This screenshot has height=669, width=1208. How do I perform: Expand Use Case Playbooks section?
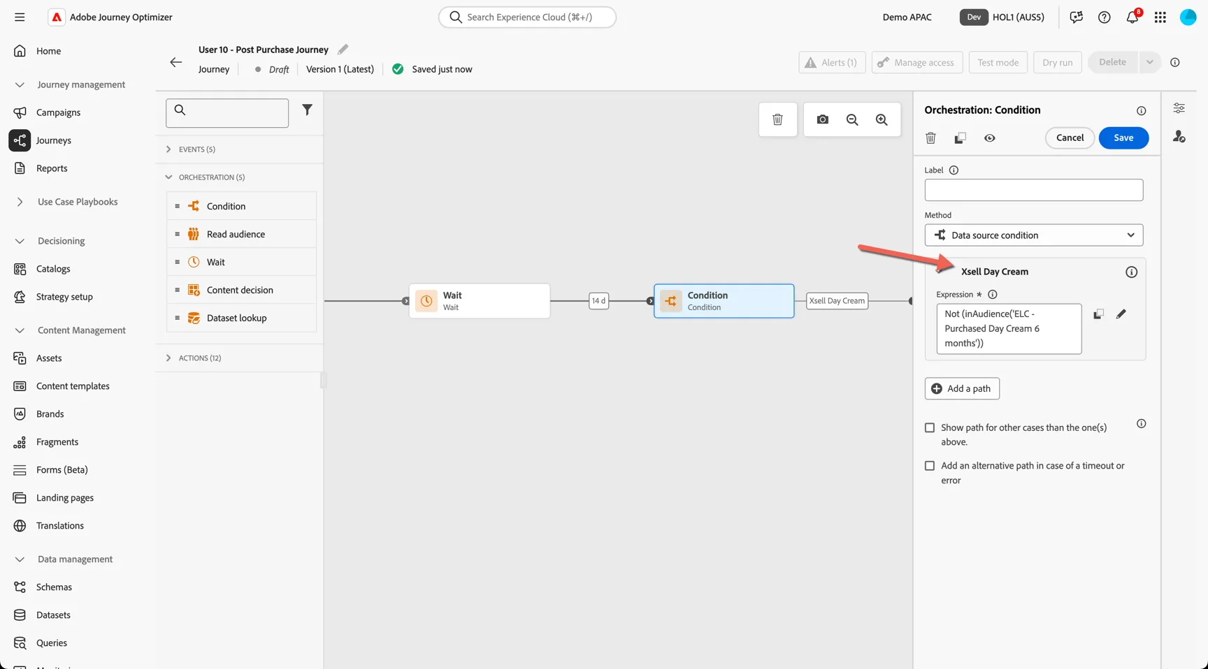(x=20, y=202)
